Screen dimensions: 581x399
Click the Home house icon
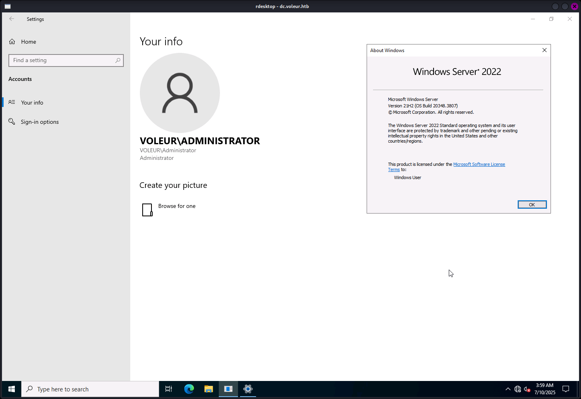(x=12, y=42)
